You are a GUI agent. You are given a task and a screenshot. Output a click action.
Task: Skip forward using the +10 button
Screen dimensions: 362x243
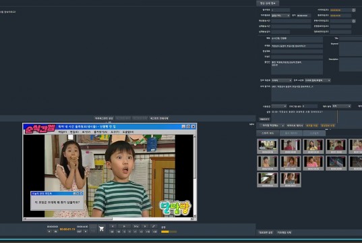click(148, 232)
